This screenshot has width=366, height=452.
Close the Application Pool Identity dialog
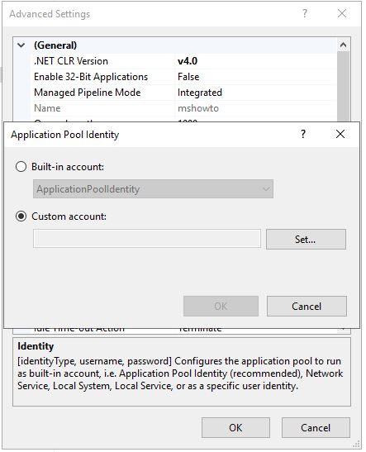point(340,134)
